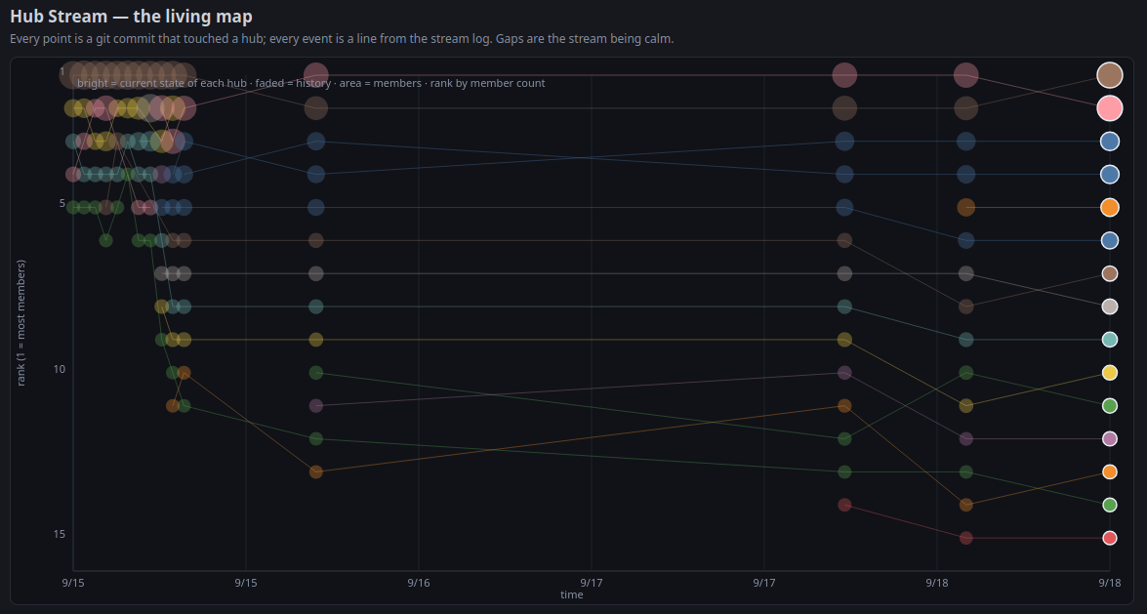The height and width of the screenshot is (614, 1147).
Task: Select the bright teal point at rank 9
Action: (x=1110, y=340)
